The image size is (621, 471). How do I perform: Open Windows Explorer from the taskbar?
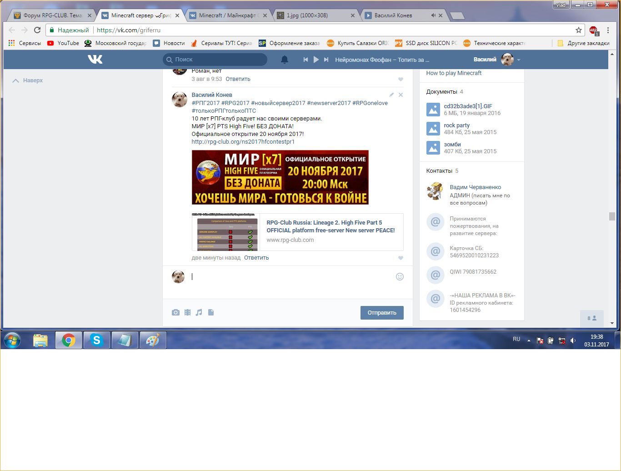[40, 340]
